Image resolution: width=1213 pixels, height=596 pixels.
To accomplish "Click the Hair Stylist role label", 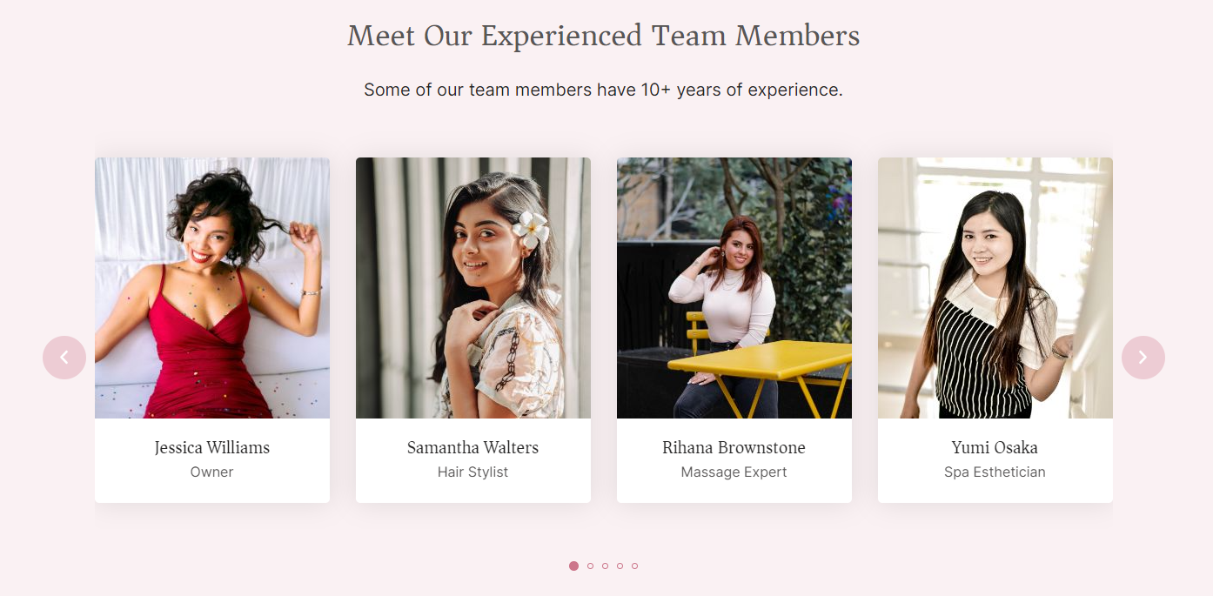I will coord(472,472).
